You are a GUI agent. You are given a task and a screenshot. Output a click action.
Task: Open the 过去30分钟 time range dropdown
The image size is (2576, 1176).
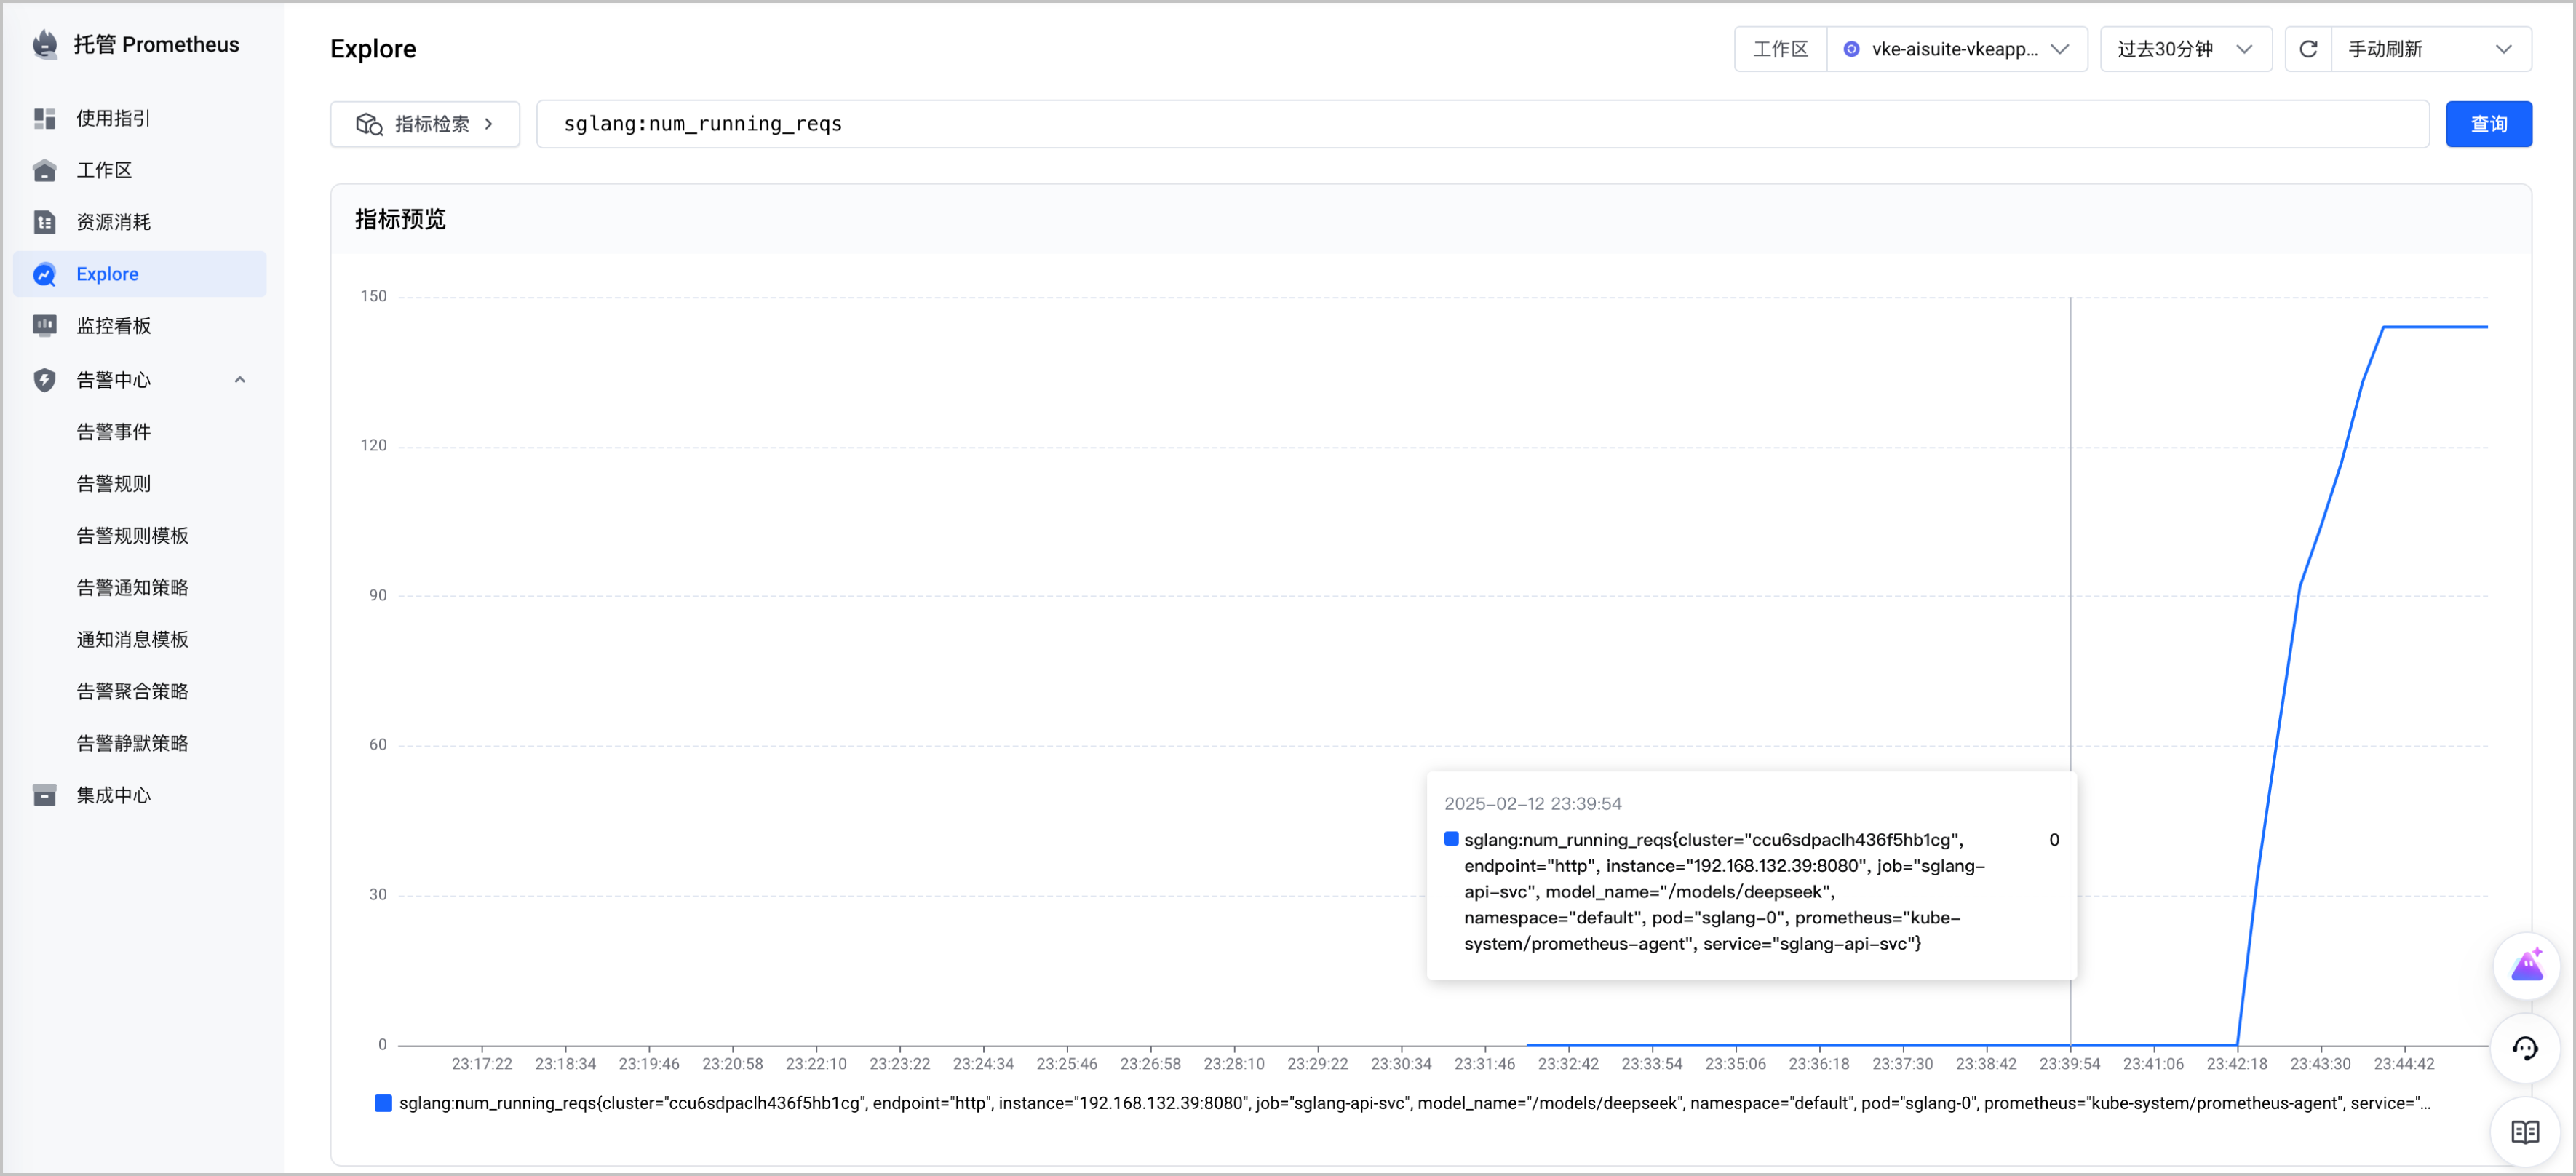point(2186,49)
